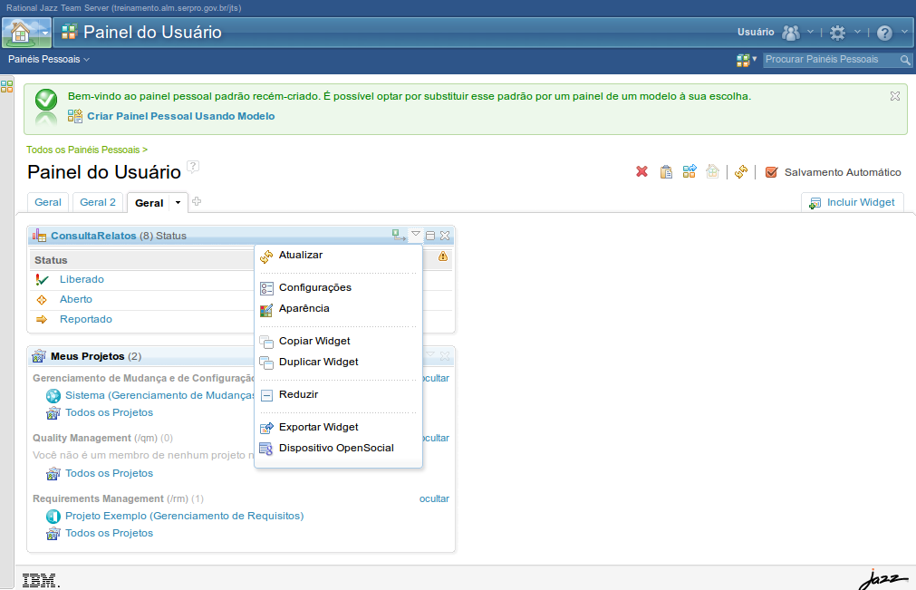Expand the user menu arrow

tap(810, 32)
